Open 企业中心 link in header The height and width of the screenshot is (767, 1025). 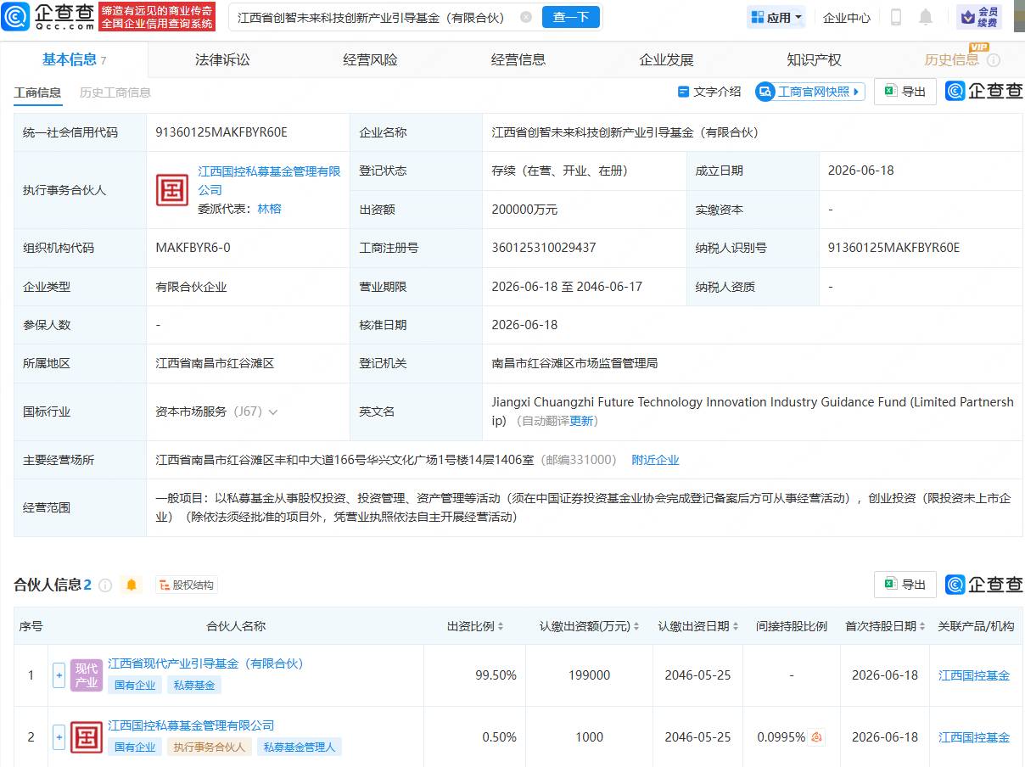point(847,17)
